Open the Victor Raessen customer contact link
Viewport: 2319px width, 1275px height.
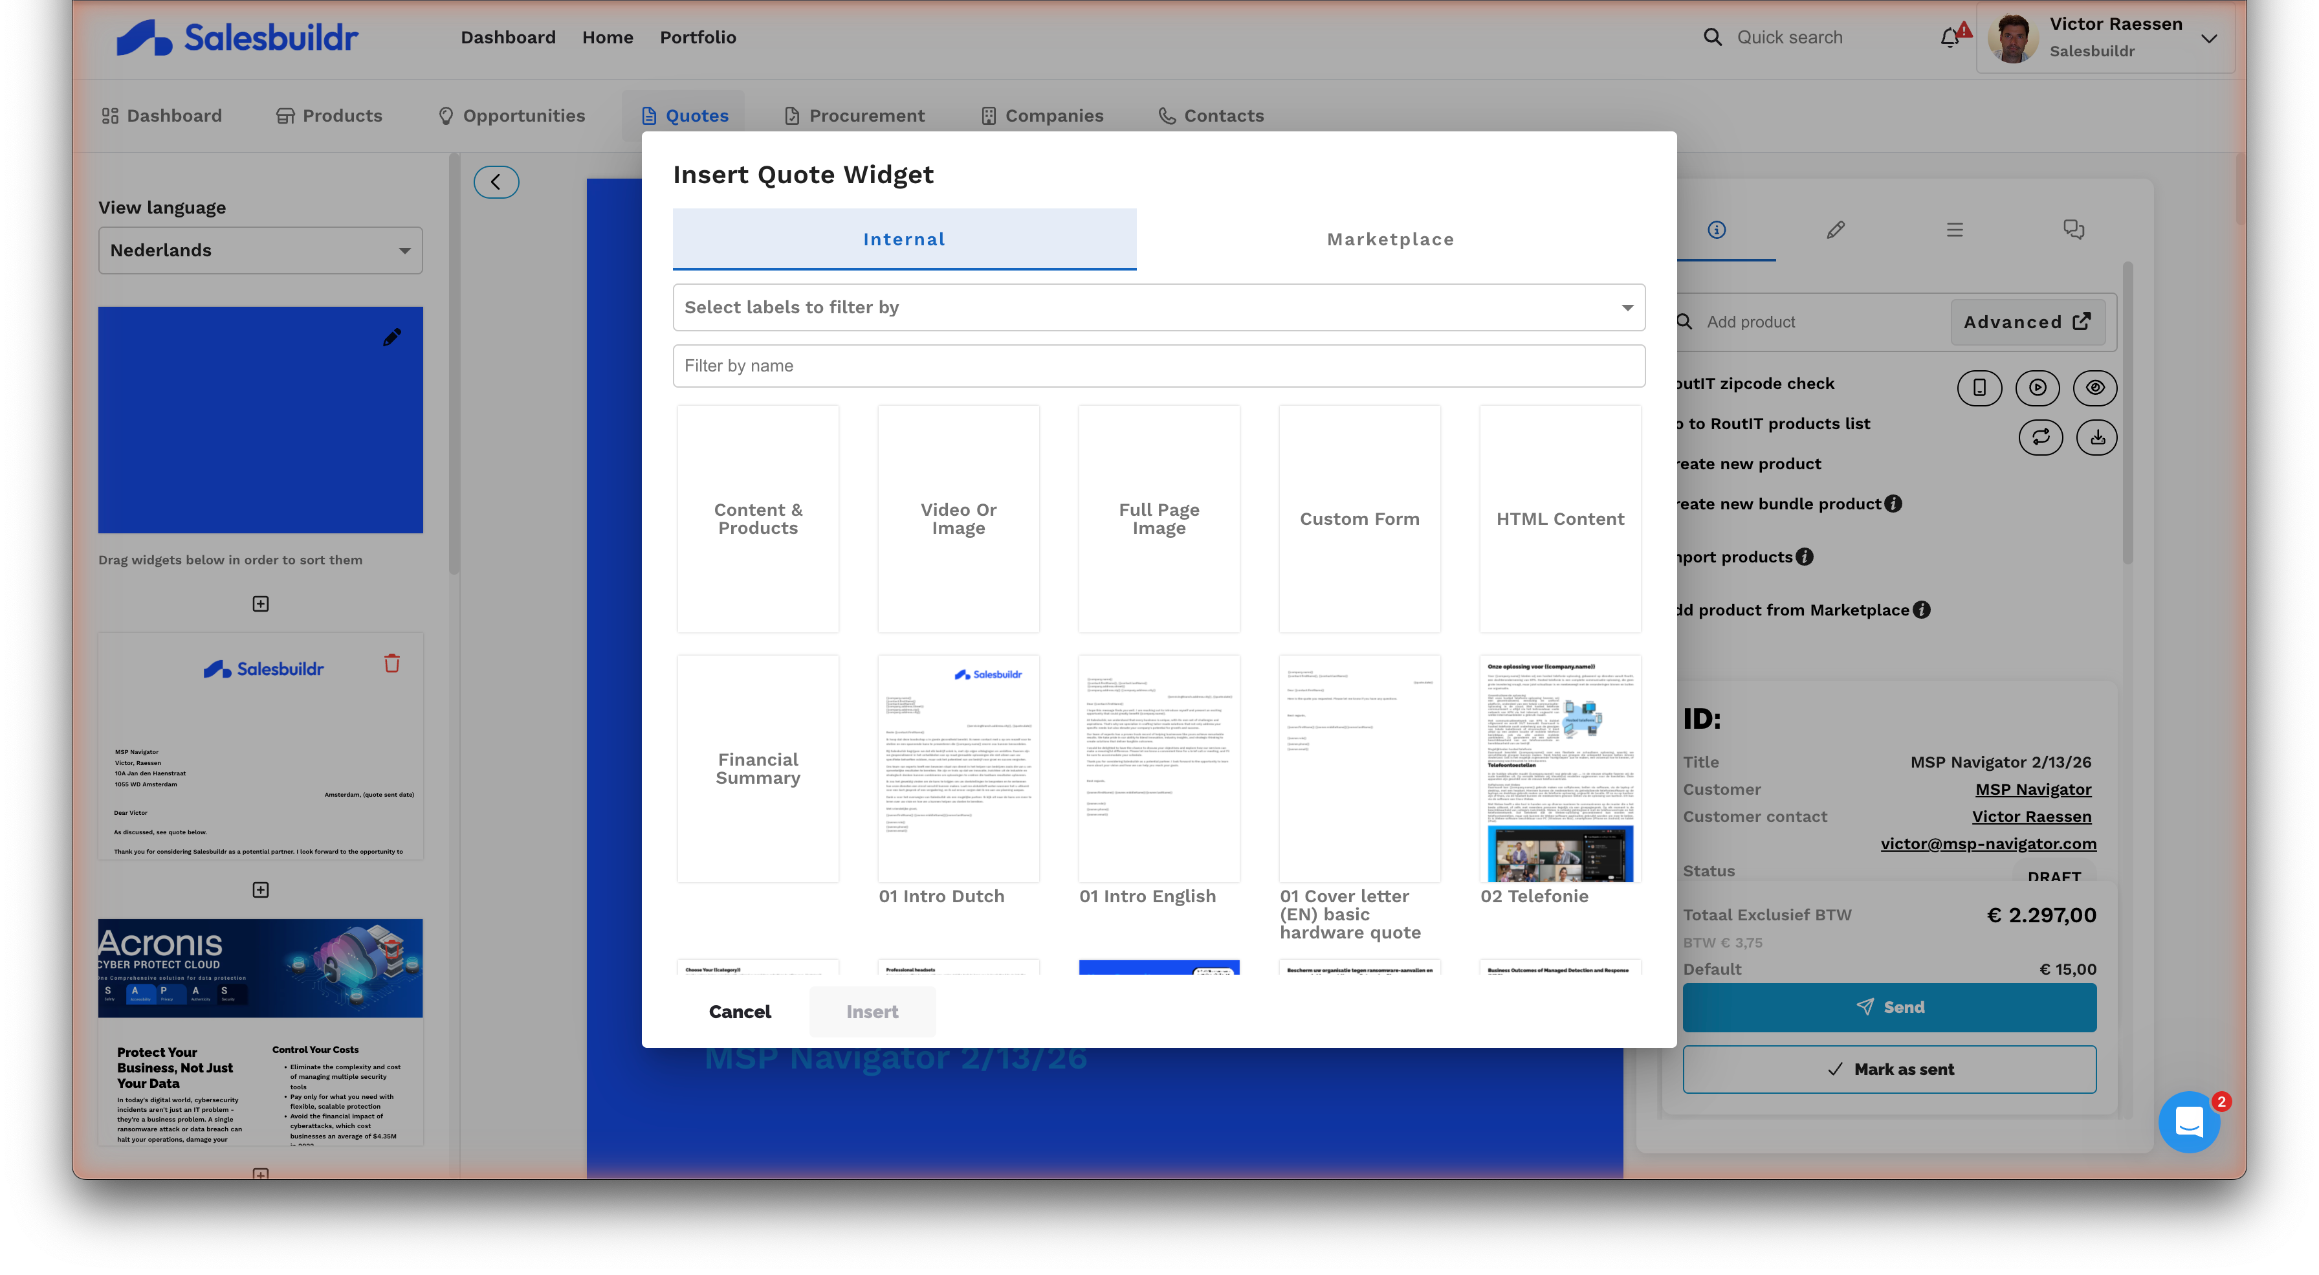point(2031,815)
